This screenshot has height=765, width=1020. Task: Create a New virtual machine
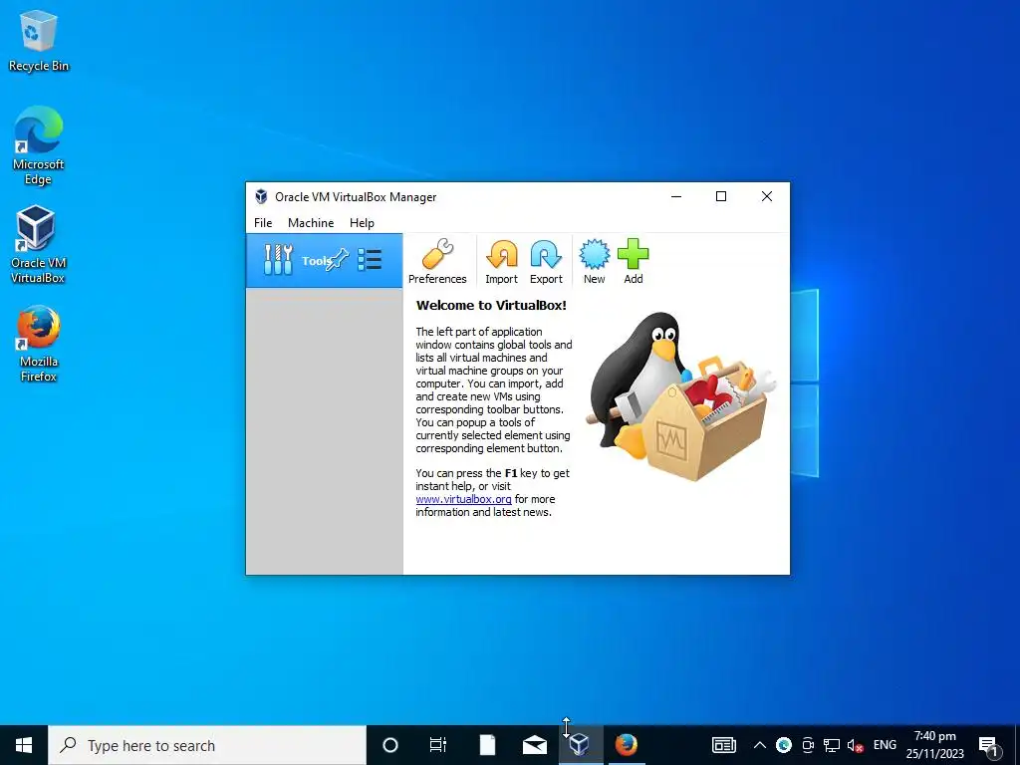[594, 262]
